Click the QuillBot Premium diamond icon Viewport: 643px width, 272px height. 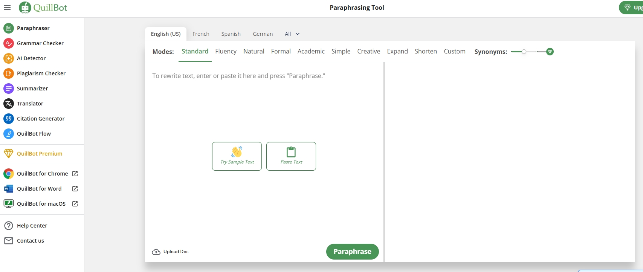(x=9, y=154)
